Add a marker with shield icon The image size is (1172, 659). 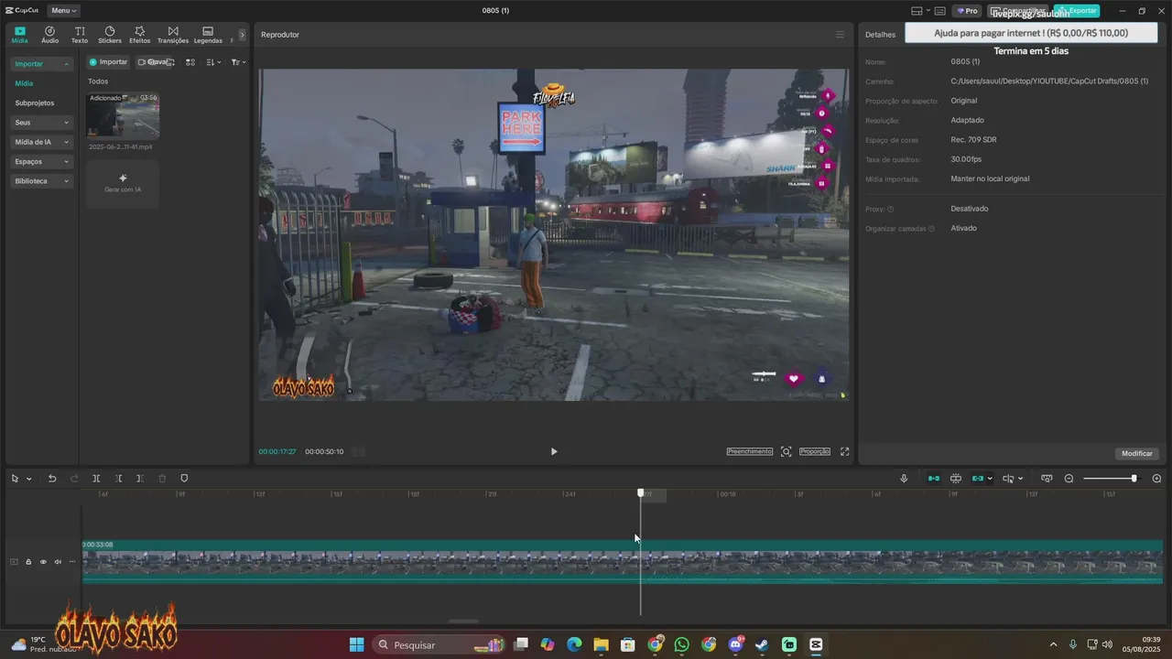tap(184, 479)
